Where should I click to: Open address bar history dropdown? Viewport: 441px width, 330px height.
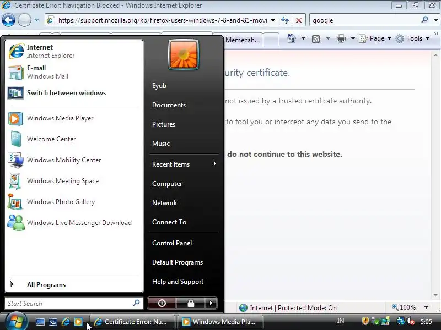[273, 20]
